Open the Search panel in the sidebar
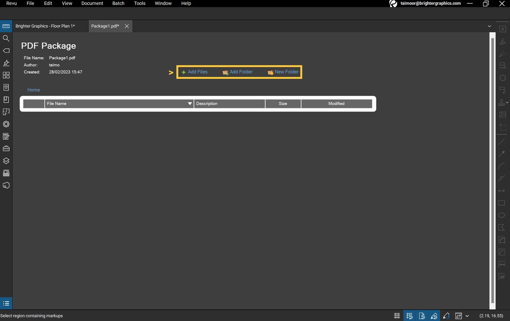 [6, 38]
